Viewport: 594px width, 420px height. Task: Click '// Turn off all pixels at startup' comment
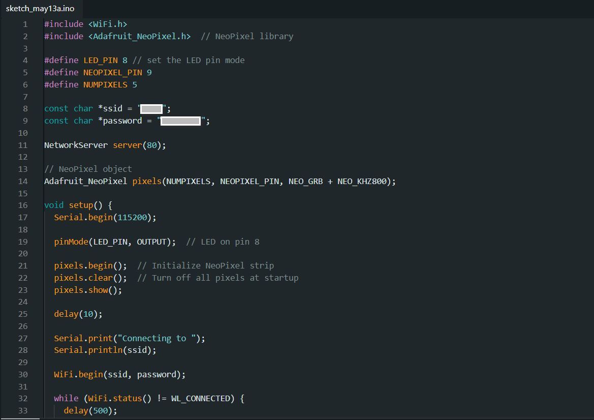pos(218,278)
